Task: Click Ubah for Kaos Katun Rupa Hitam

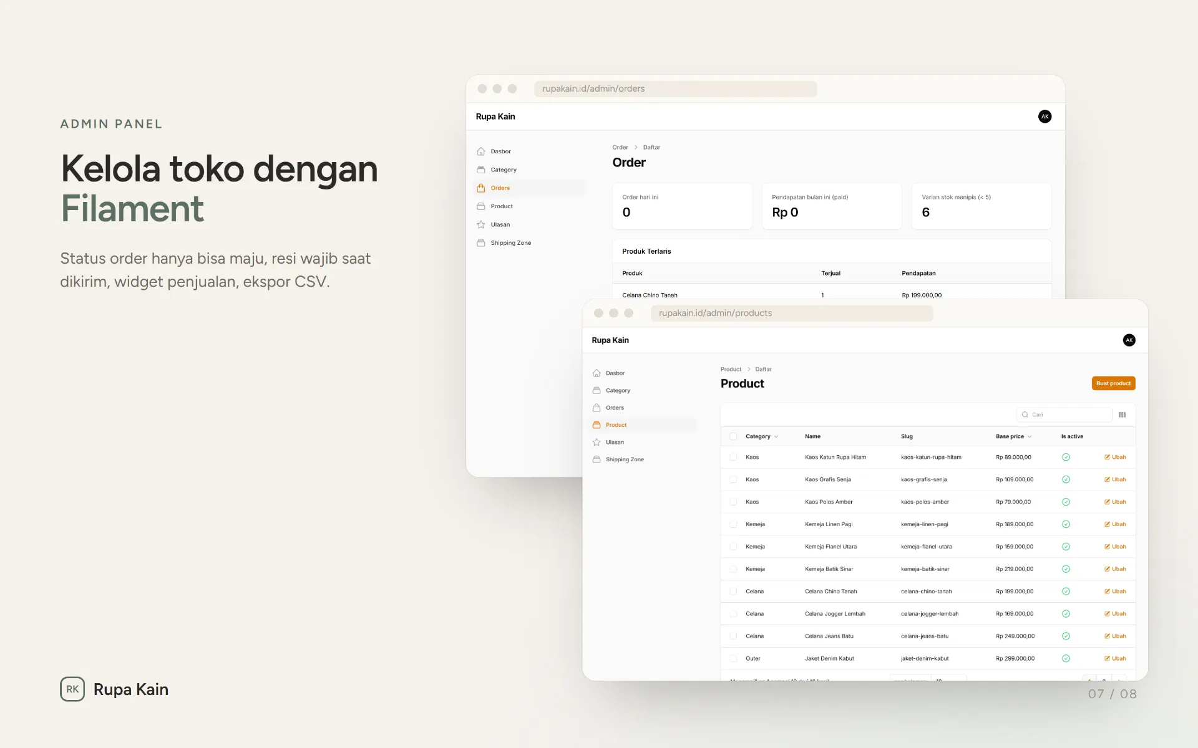Action: (x=1115, y=457)
